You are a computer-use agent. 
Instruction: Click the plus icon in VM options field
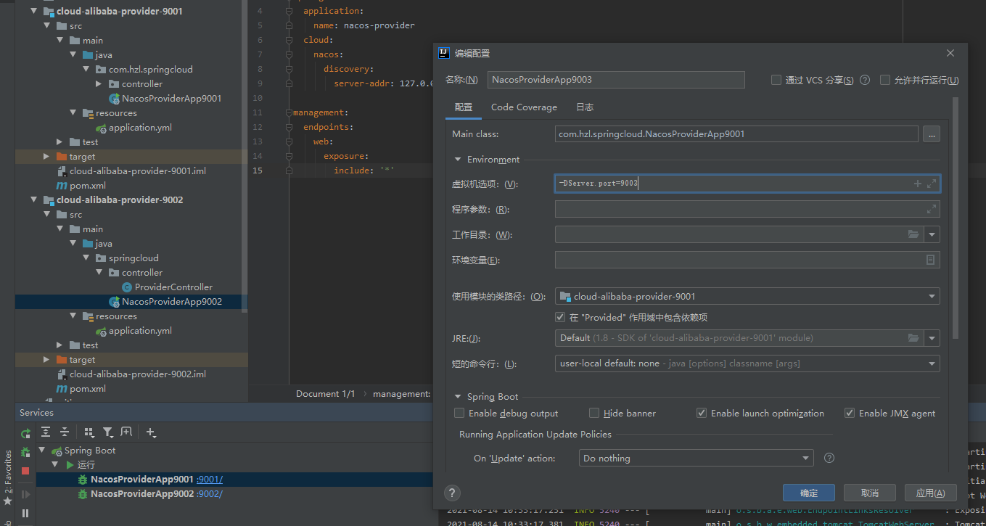point(917,184)
